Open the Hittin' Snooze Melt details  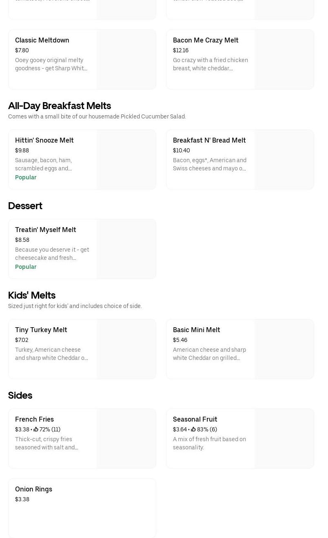tap(44, 140)
